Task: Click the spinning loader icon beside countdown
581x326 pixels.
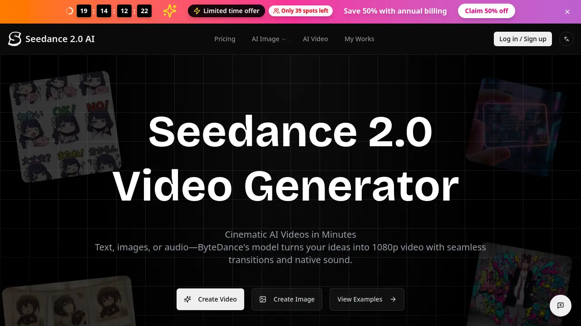Action: tap(69, 11)
